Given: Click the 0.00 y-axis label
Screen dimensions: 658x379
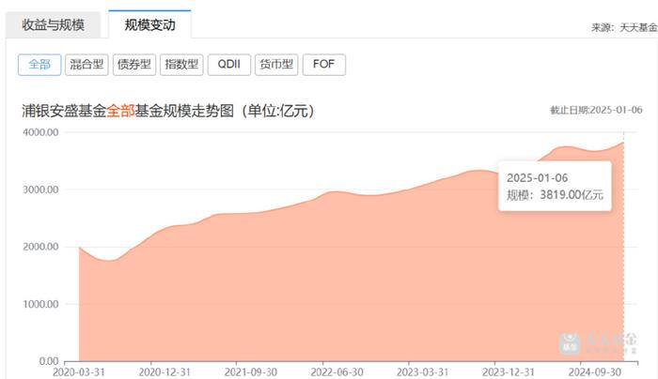Looking at the screenshot, I should [49, 361].
